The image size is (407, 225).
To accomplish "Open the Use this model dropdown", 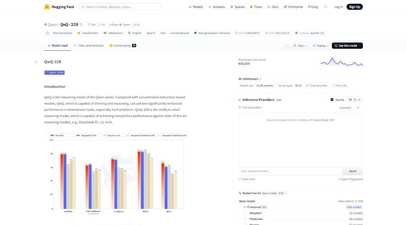I will [347, 46].
